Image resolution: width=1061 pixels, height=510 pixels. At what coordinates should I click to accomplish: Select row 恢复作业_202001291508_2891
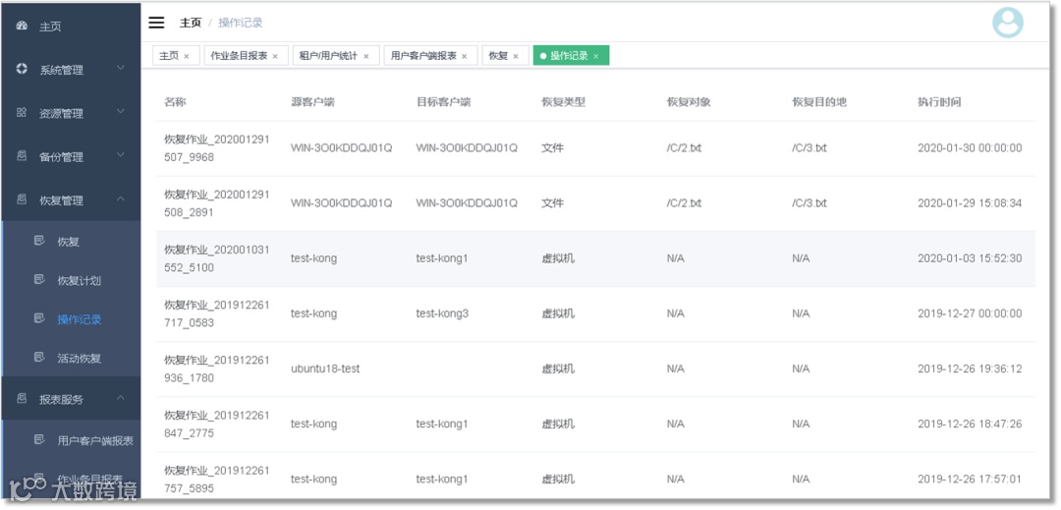595,203
